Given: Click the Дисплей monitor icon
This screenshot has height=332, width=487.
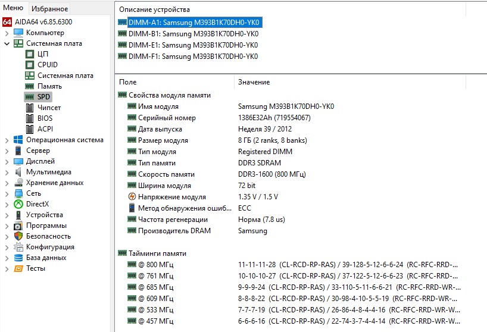Looking at the screenshot, I should pyautogui.click(x=18, y=161).
